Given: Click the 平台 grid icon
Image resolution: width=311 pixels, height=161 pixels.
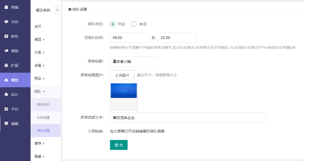Looking at the screenshot, I should point(6,109).
